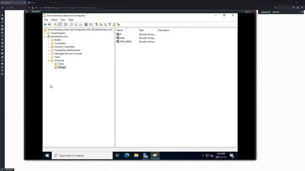
Task: Bookmark this page with the star icon
Action: point(275,8)
